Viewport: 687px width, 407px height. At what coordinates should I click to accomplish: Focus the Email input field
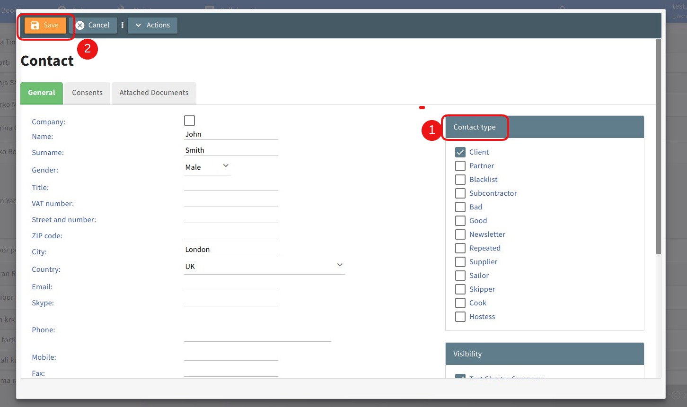231,285
